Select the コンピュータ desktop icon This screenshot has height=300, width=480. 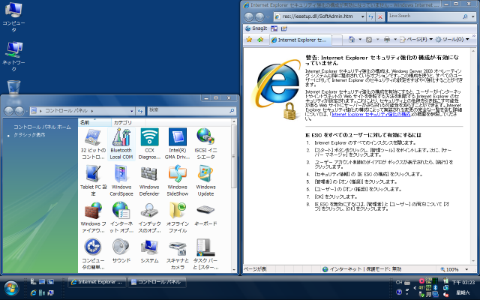point(13,17)
